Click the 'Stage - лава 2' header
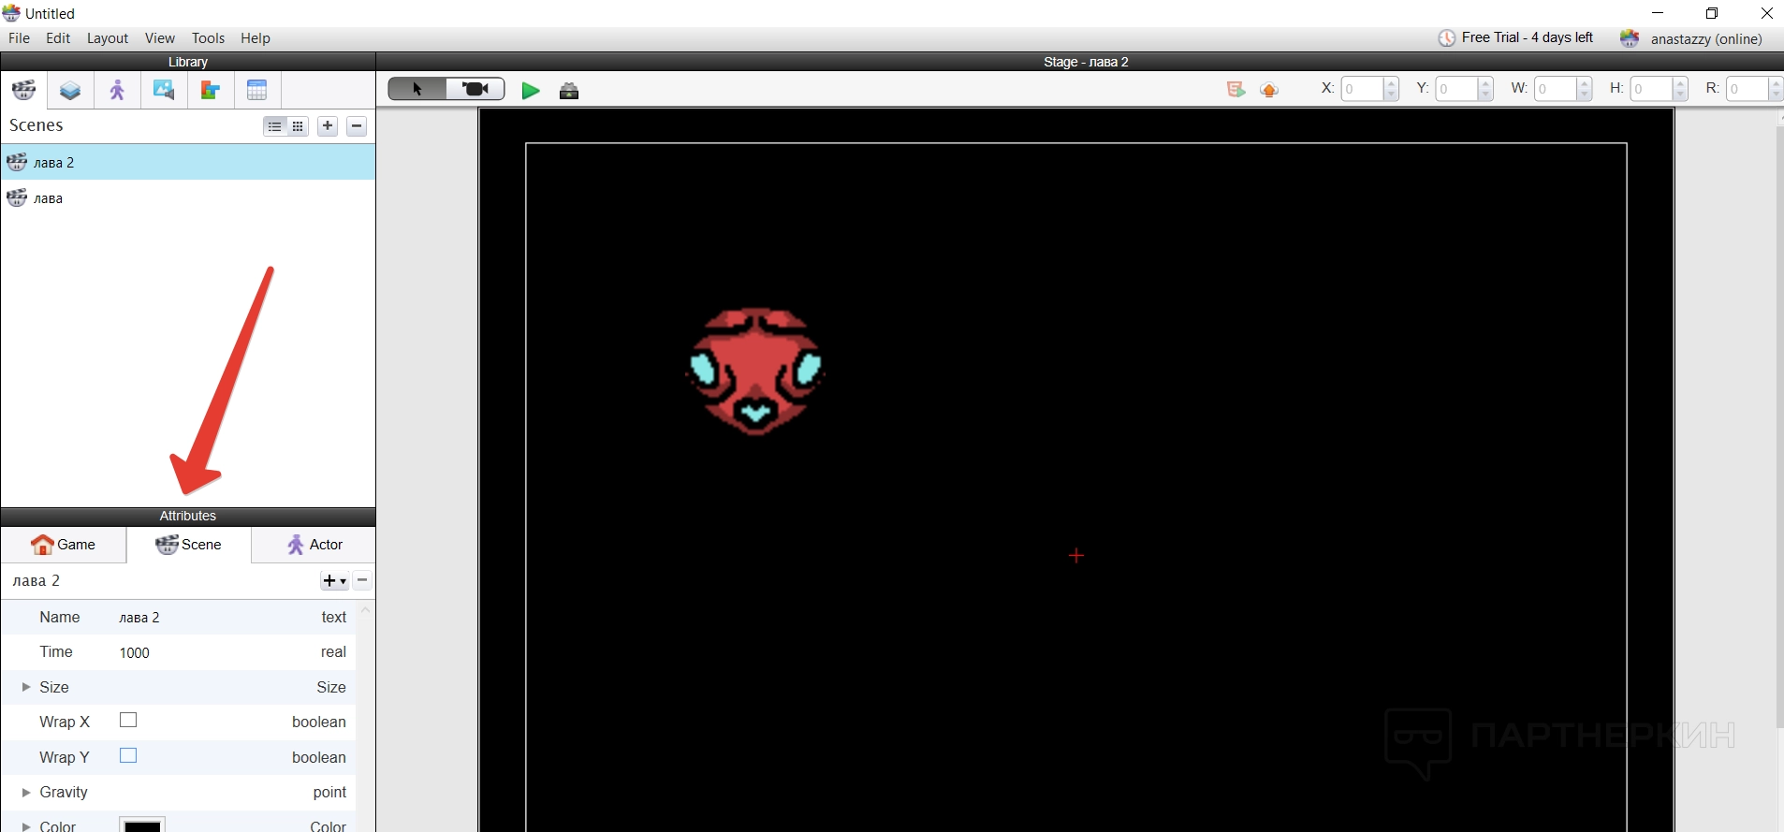Viewport: 1784px width, 832px height. click(1086, 62)
